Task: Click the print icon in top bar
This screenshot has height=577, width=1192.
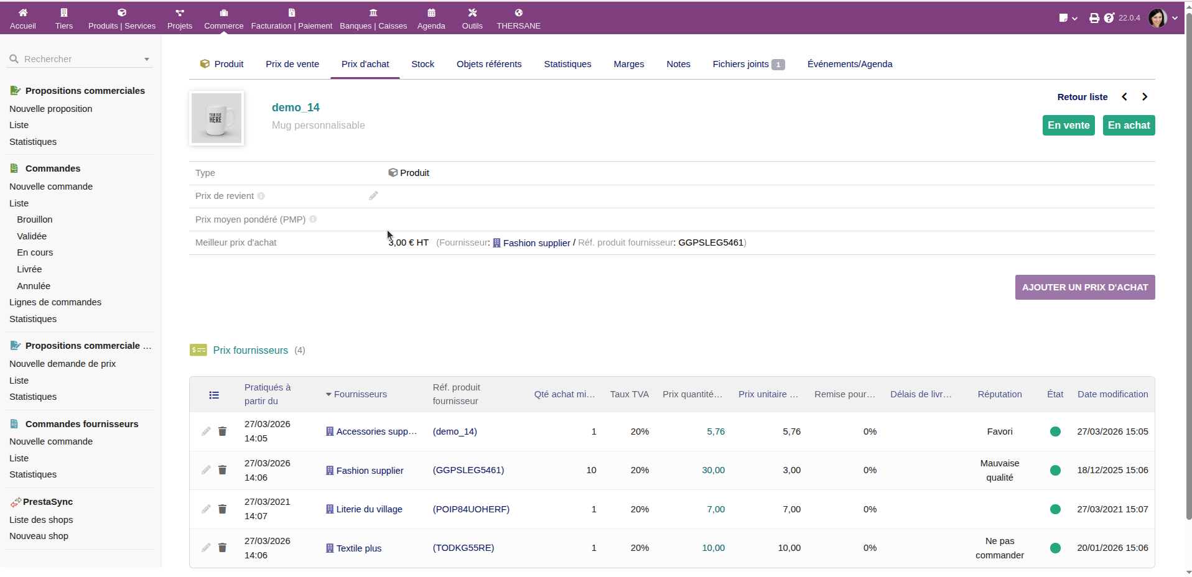Action: click(x=1094, y=18)
